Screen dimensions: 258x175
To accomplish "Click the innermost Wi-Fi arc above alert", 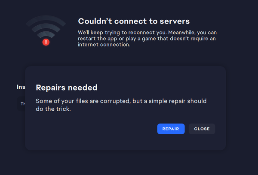I will pos(46,34).
